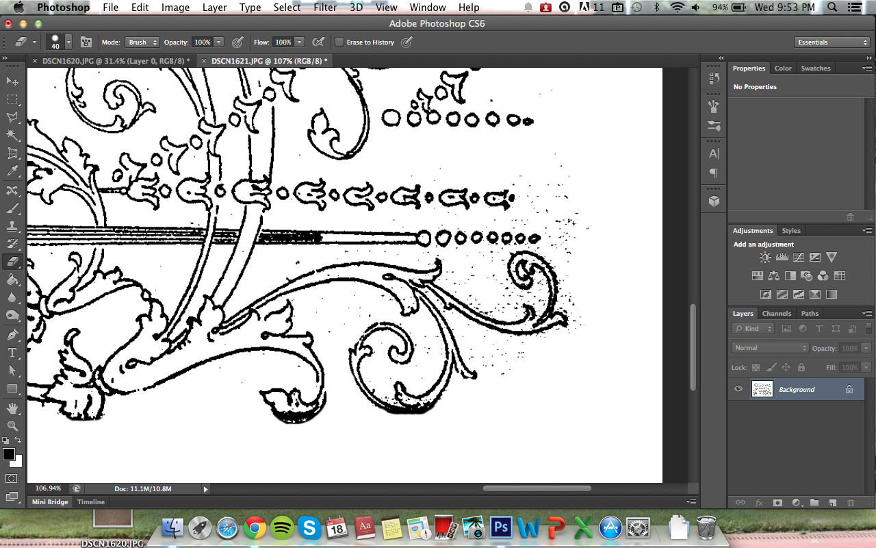Select the Eyedropper tool
The image size is (876, 548).
pos(12,171)
